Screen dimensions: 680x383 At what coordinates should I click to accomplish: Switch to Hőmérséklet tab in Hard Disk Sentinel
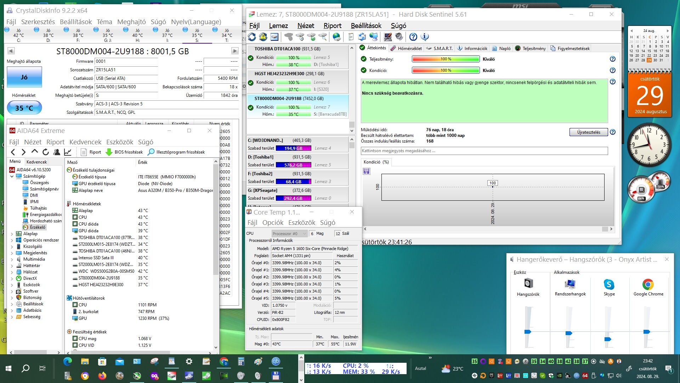(x=406, y=49)
